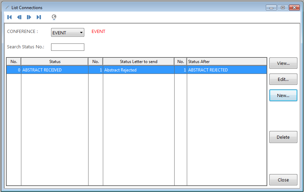Maximize the List Connections window
The height and width of the screenshot is (192, 304).
283,8
